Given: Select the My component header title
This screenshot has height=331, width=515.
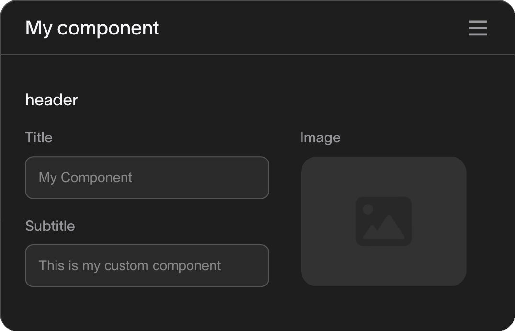Looking at the screenshot, I should click(92, 28).
